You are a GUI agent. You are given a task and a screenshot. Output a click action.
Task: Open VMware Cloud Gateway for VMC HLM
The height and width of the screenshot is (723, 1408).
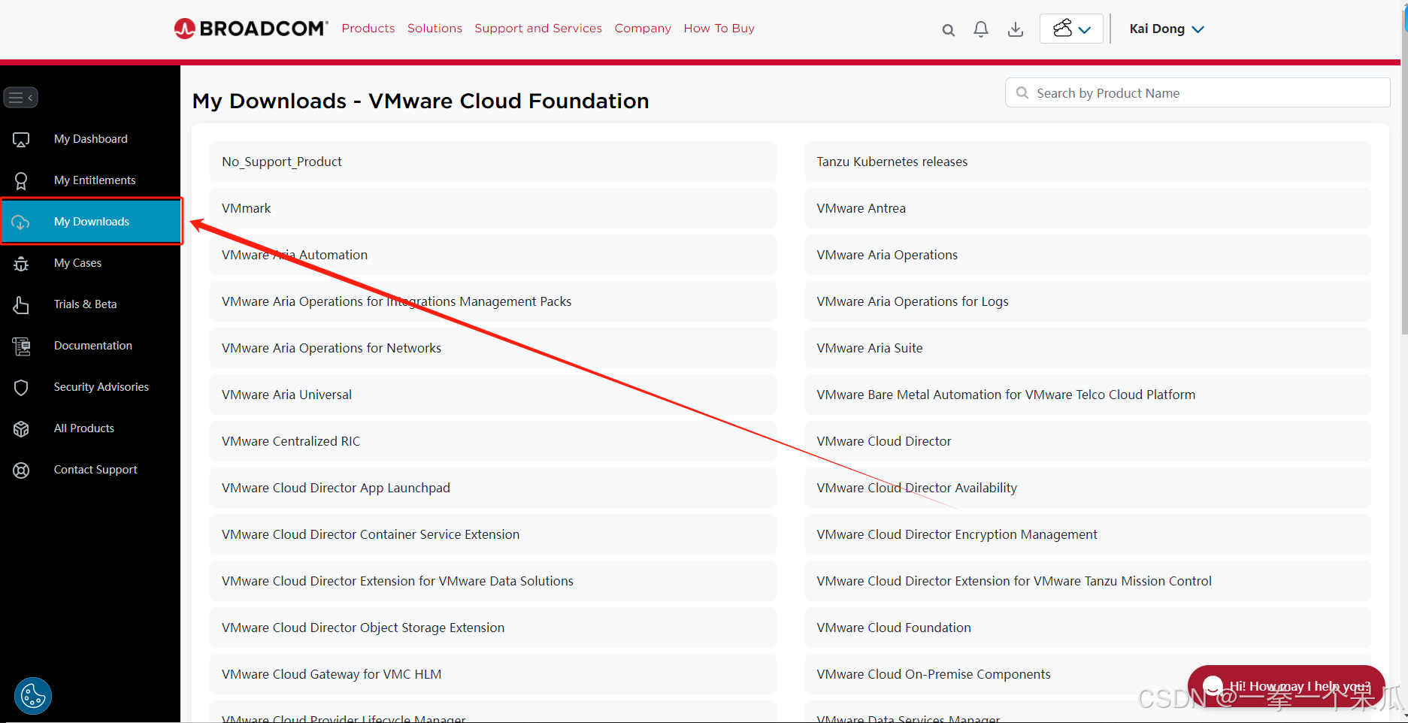[x=493, y=674]
